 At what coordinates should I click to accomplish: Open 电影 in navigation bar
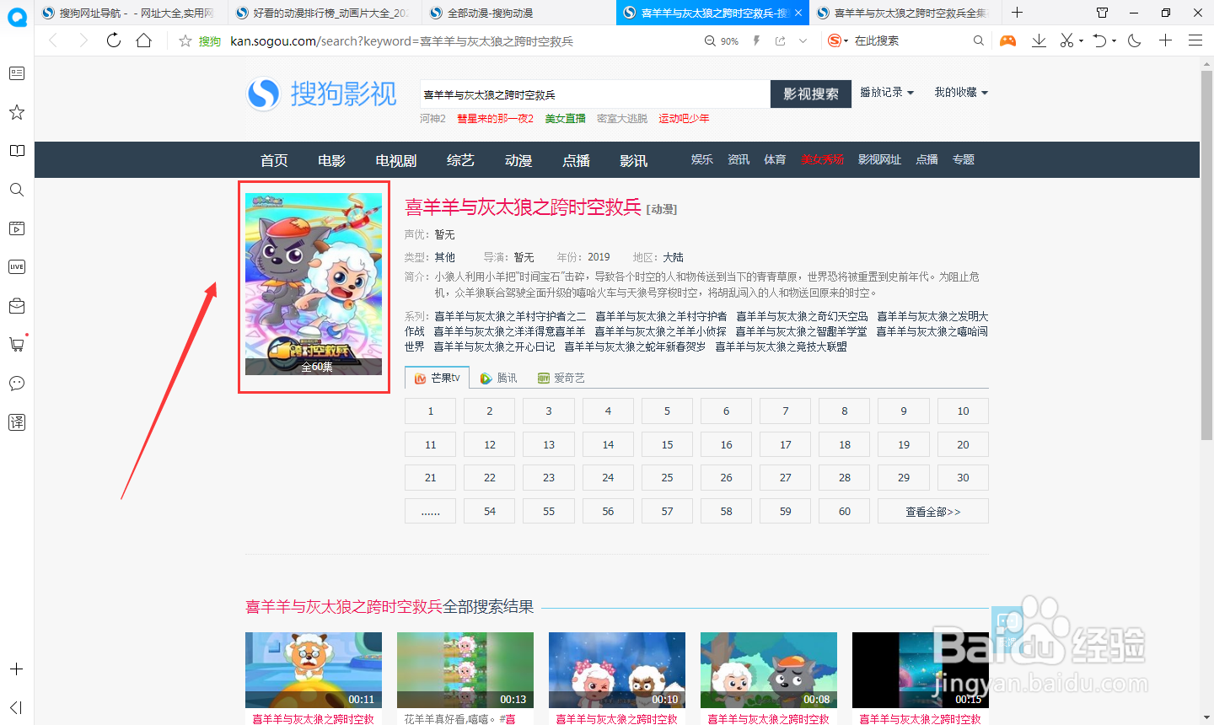(331, 160)
